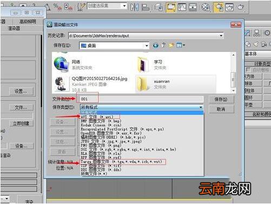Enable the 自动栅格 checkbox

[248, 70]
